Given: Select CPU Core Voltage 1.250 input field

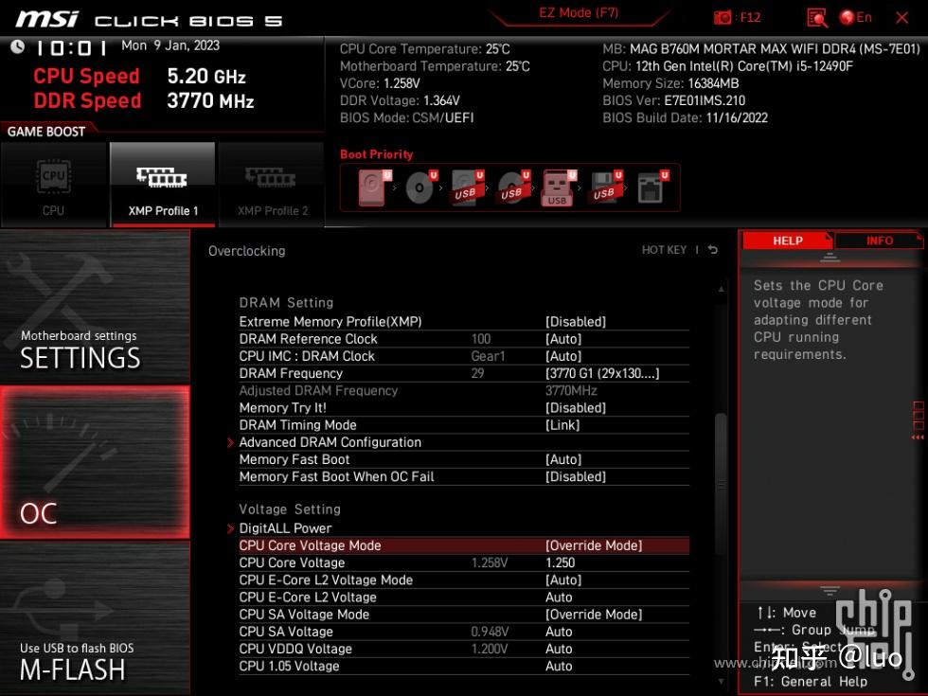Looking at the screenshot, I should click(560, 562).
